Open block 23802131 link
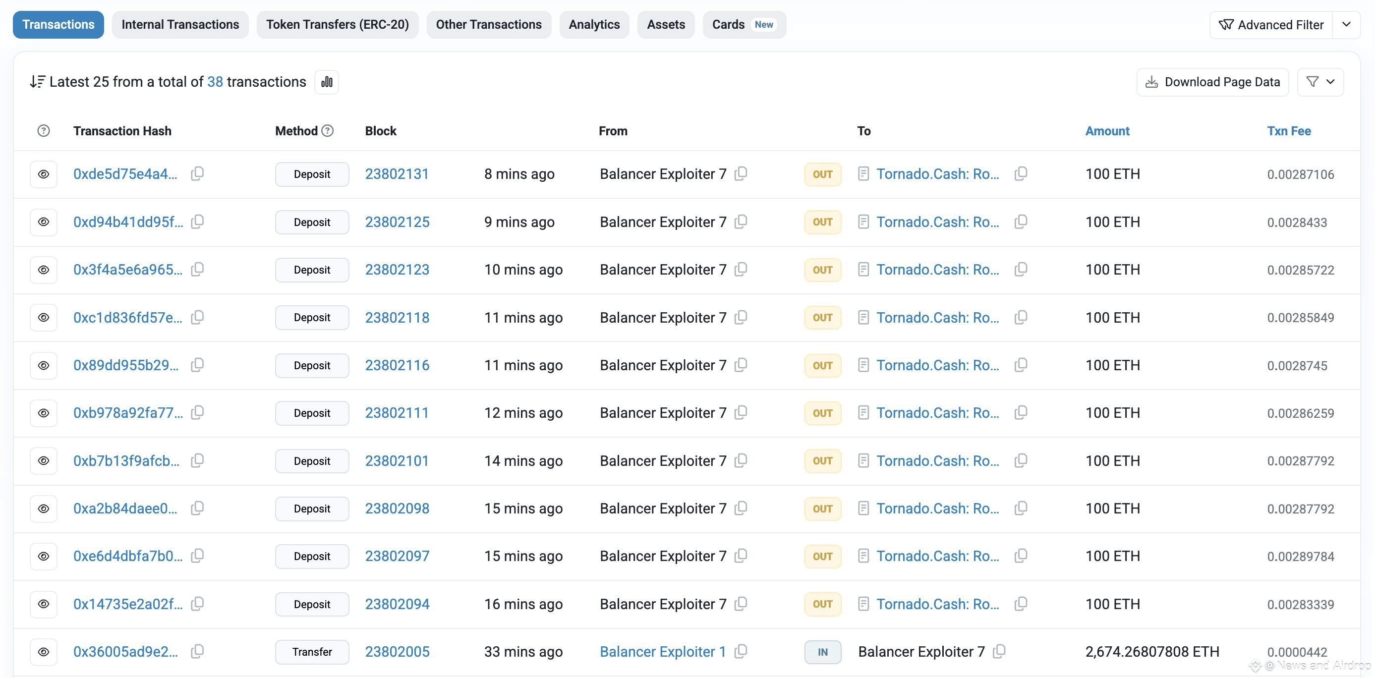1375x678 pixels. point(397,174)
